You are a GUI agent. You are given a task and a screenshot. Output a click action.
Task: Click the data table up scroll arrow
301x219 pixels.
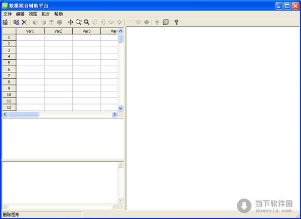(x=120, y=31)
